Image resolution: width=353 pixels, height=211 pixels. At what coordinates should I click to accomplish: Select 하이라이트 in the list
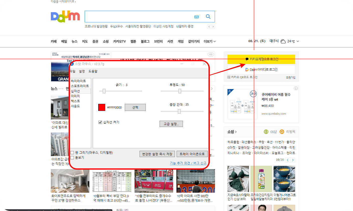coord(78,81)
